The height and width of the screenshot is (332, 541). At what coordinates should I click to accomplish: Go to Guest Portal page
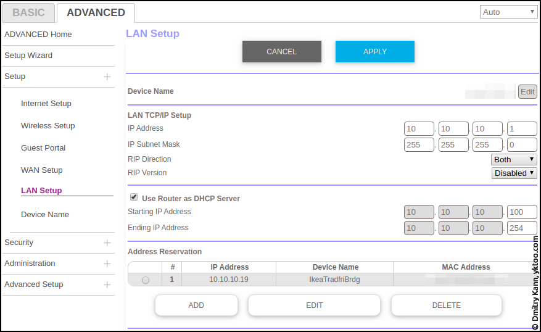pyautogui.click(x=43, y=147)
